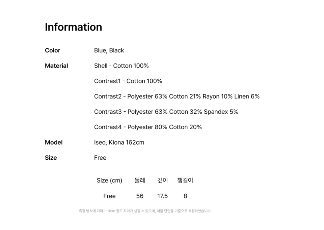Click the 56 circumference value

click(x=140, y=196)
